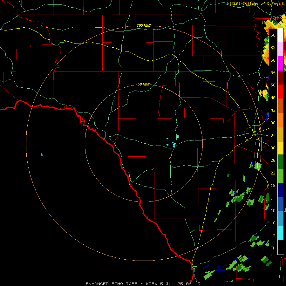The image size is (286, 286).
Task: Click the legend value '6'
Action: pyautogui.click(x=274, y=223)
